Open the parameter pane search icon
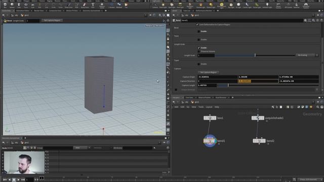 point(313,20)
